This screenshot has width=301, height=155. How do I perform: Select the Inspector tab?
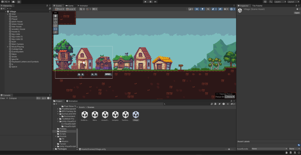[243, 6]
